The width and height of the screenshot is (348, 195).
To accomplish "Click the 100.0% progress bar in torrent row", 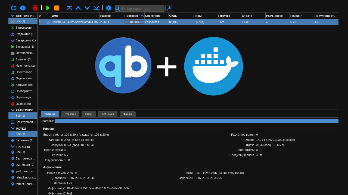I will coord(134,22).
